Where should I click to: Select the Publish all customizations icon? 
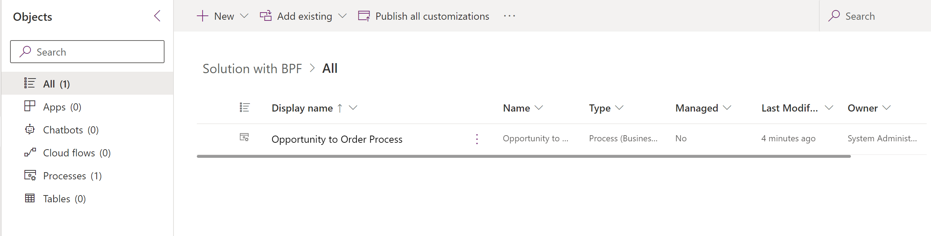363,16
